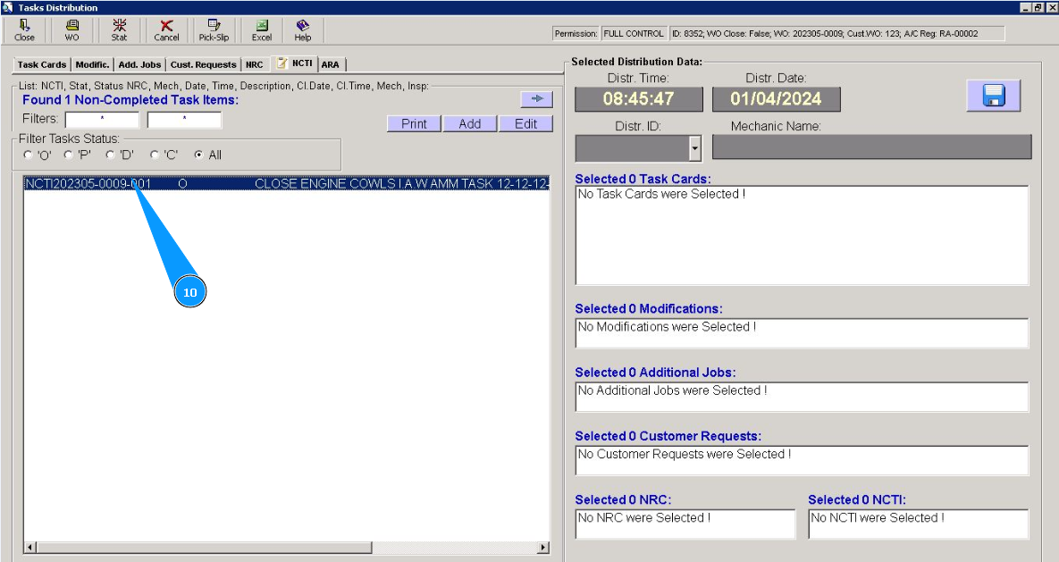Image resolution: width=1059 pixels, height=562 pixels.
Task: Click 'No NRC were Selected !' box
Action: (x=685, y=524)
